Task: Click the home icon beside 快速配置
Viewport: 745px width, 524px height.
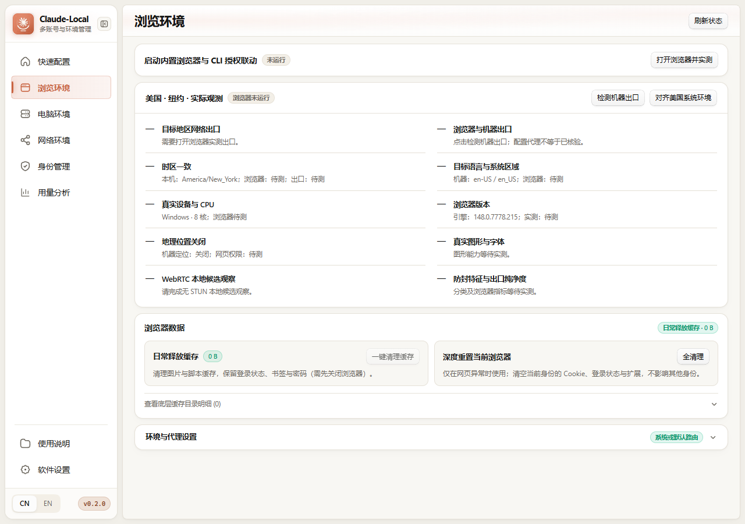Action: click(x=25, y=62)
